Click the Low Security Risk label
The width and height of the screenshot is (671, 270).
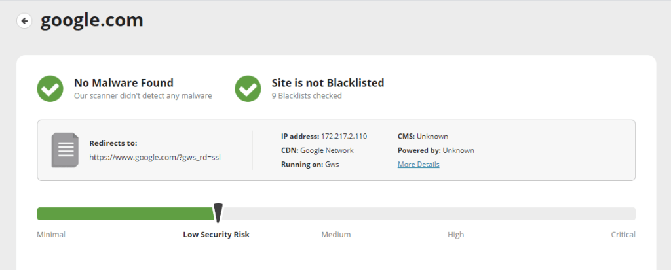click(x=216, y=235)
